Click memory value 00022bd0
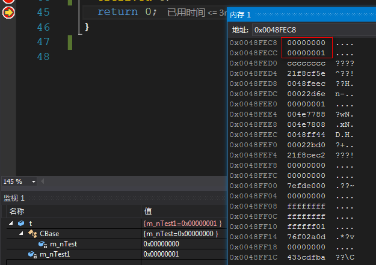The image size is (376, 265). 306,145
